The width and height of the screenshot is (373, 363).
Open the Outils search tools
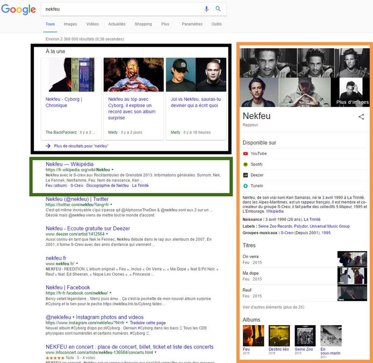pos(216,24)
